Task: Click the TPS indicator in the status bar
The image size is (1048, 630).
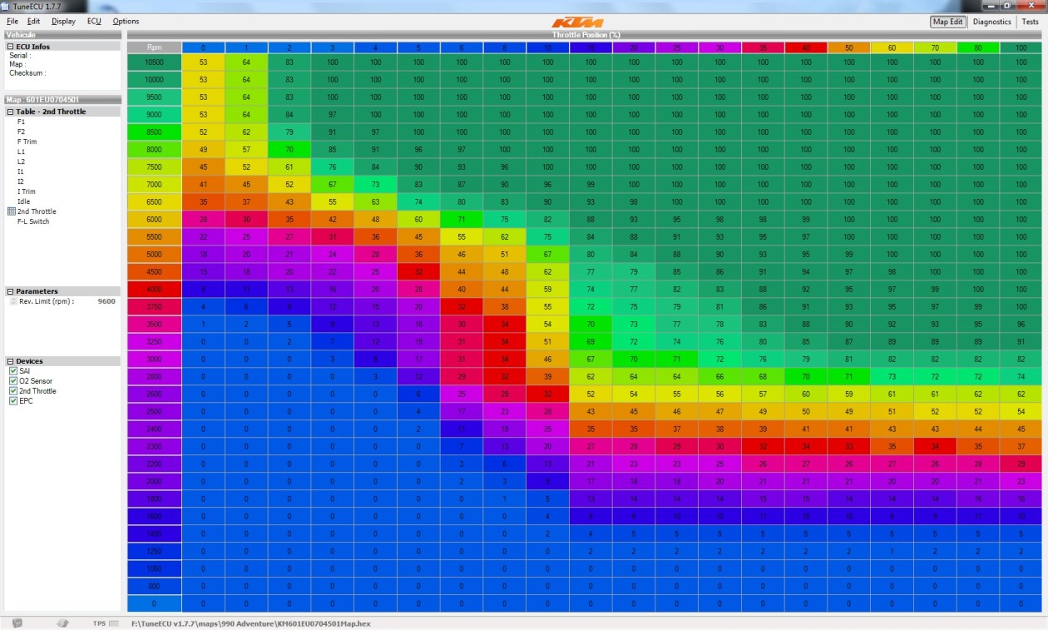Action: click(99, 623)
